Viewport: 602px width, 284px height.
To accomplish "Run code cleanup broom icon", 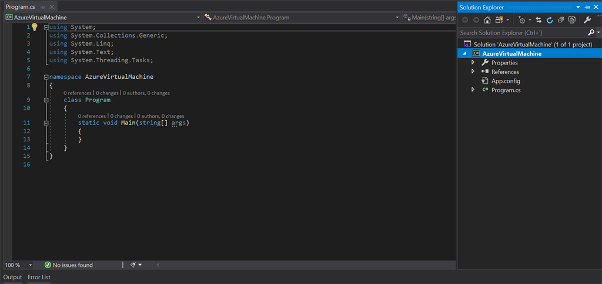I will [x=133, y=265].
